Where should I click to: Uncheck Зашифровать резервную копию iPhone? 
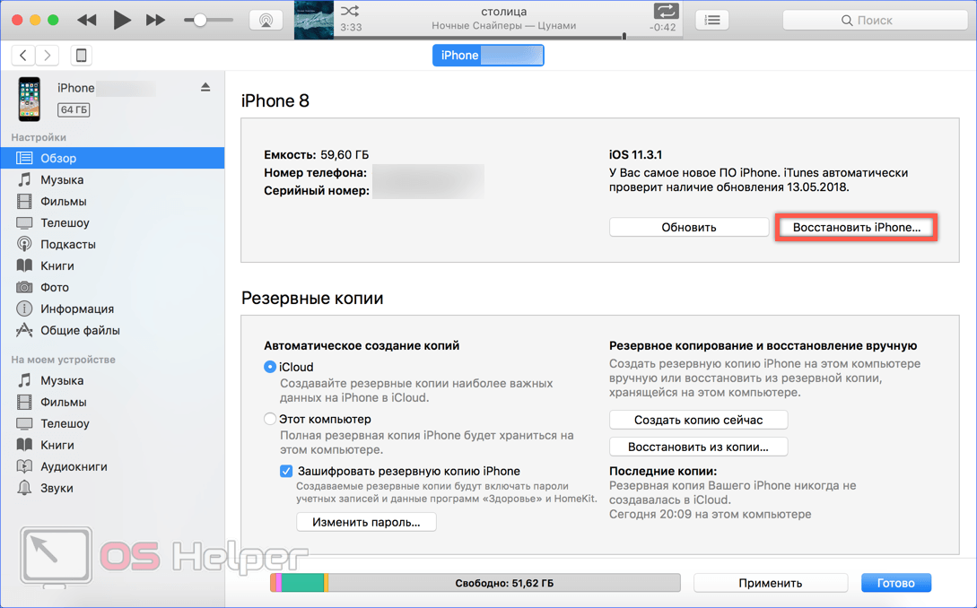click(286, 471)
